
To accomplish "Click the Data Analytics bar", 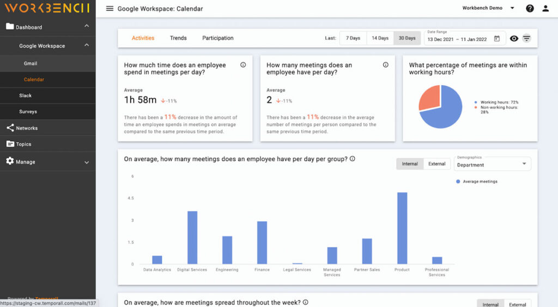I will (x=157, y=260).
